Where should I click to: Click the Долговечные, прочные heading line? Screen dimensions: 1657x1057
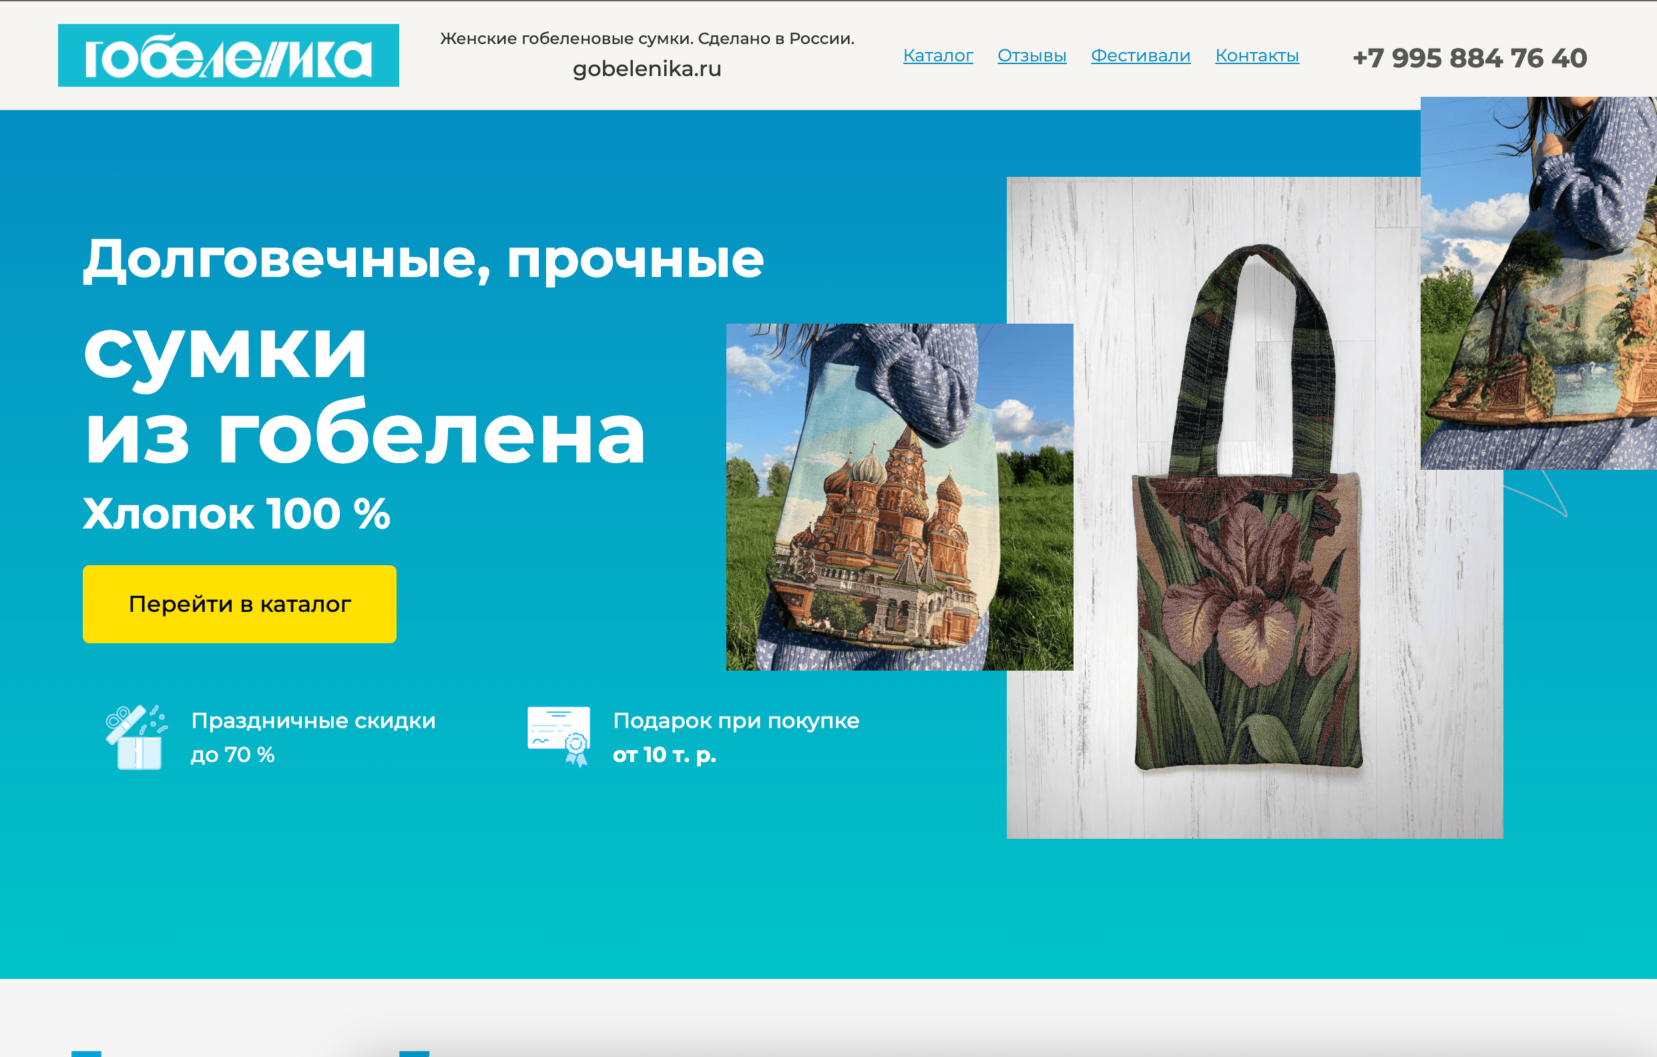point(424,260)
